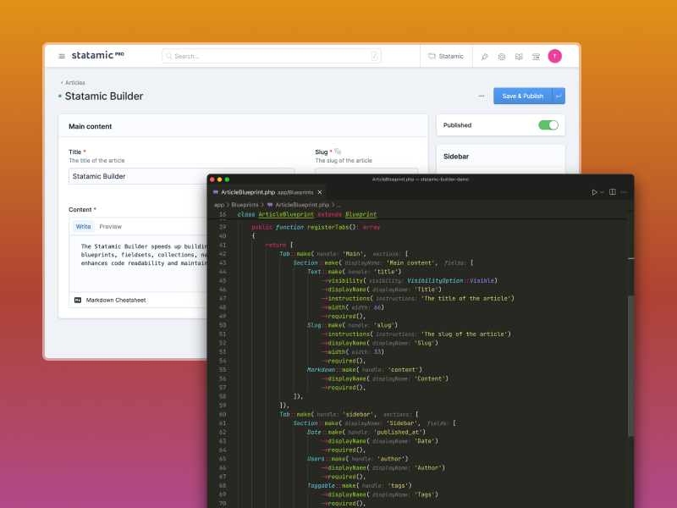Click the yellow macOS minimize button of editor

(219, 179)
